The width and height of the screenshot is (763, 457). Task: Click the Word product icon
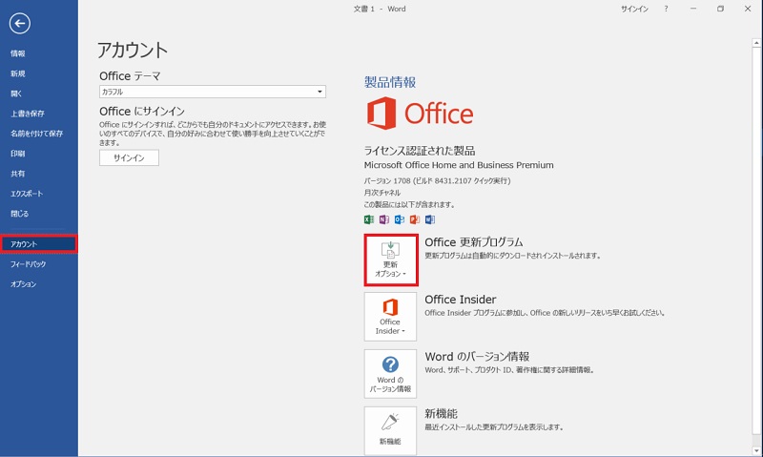tap(430, 219)
